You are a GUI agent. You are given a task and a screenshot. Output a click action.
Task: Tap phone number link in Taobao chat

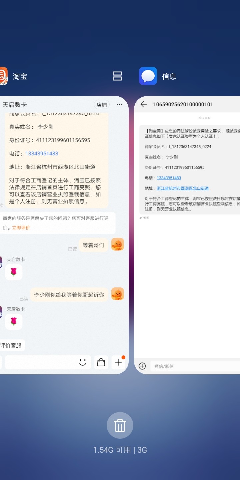(x=42, y=154)
